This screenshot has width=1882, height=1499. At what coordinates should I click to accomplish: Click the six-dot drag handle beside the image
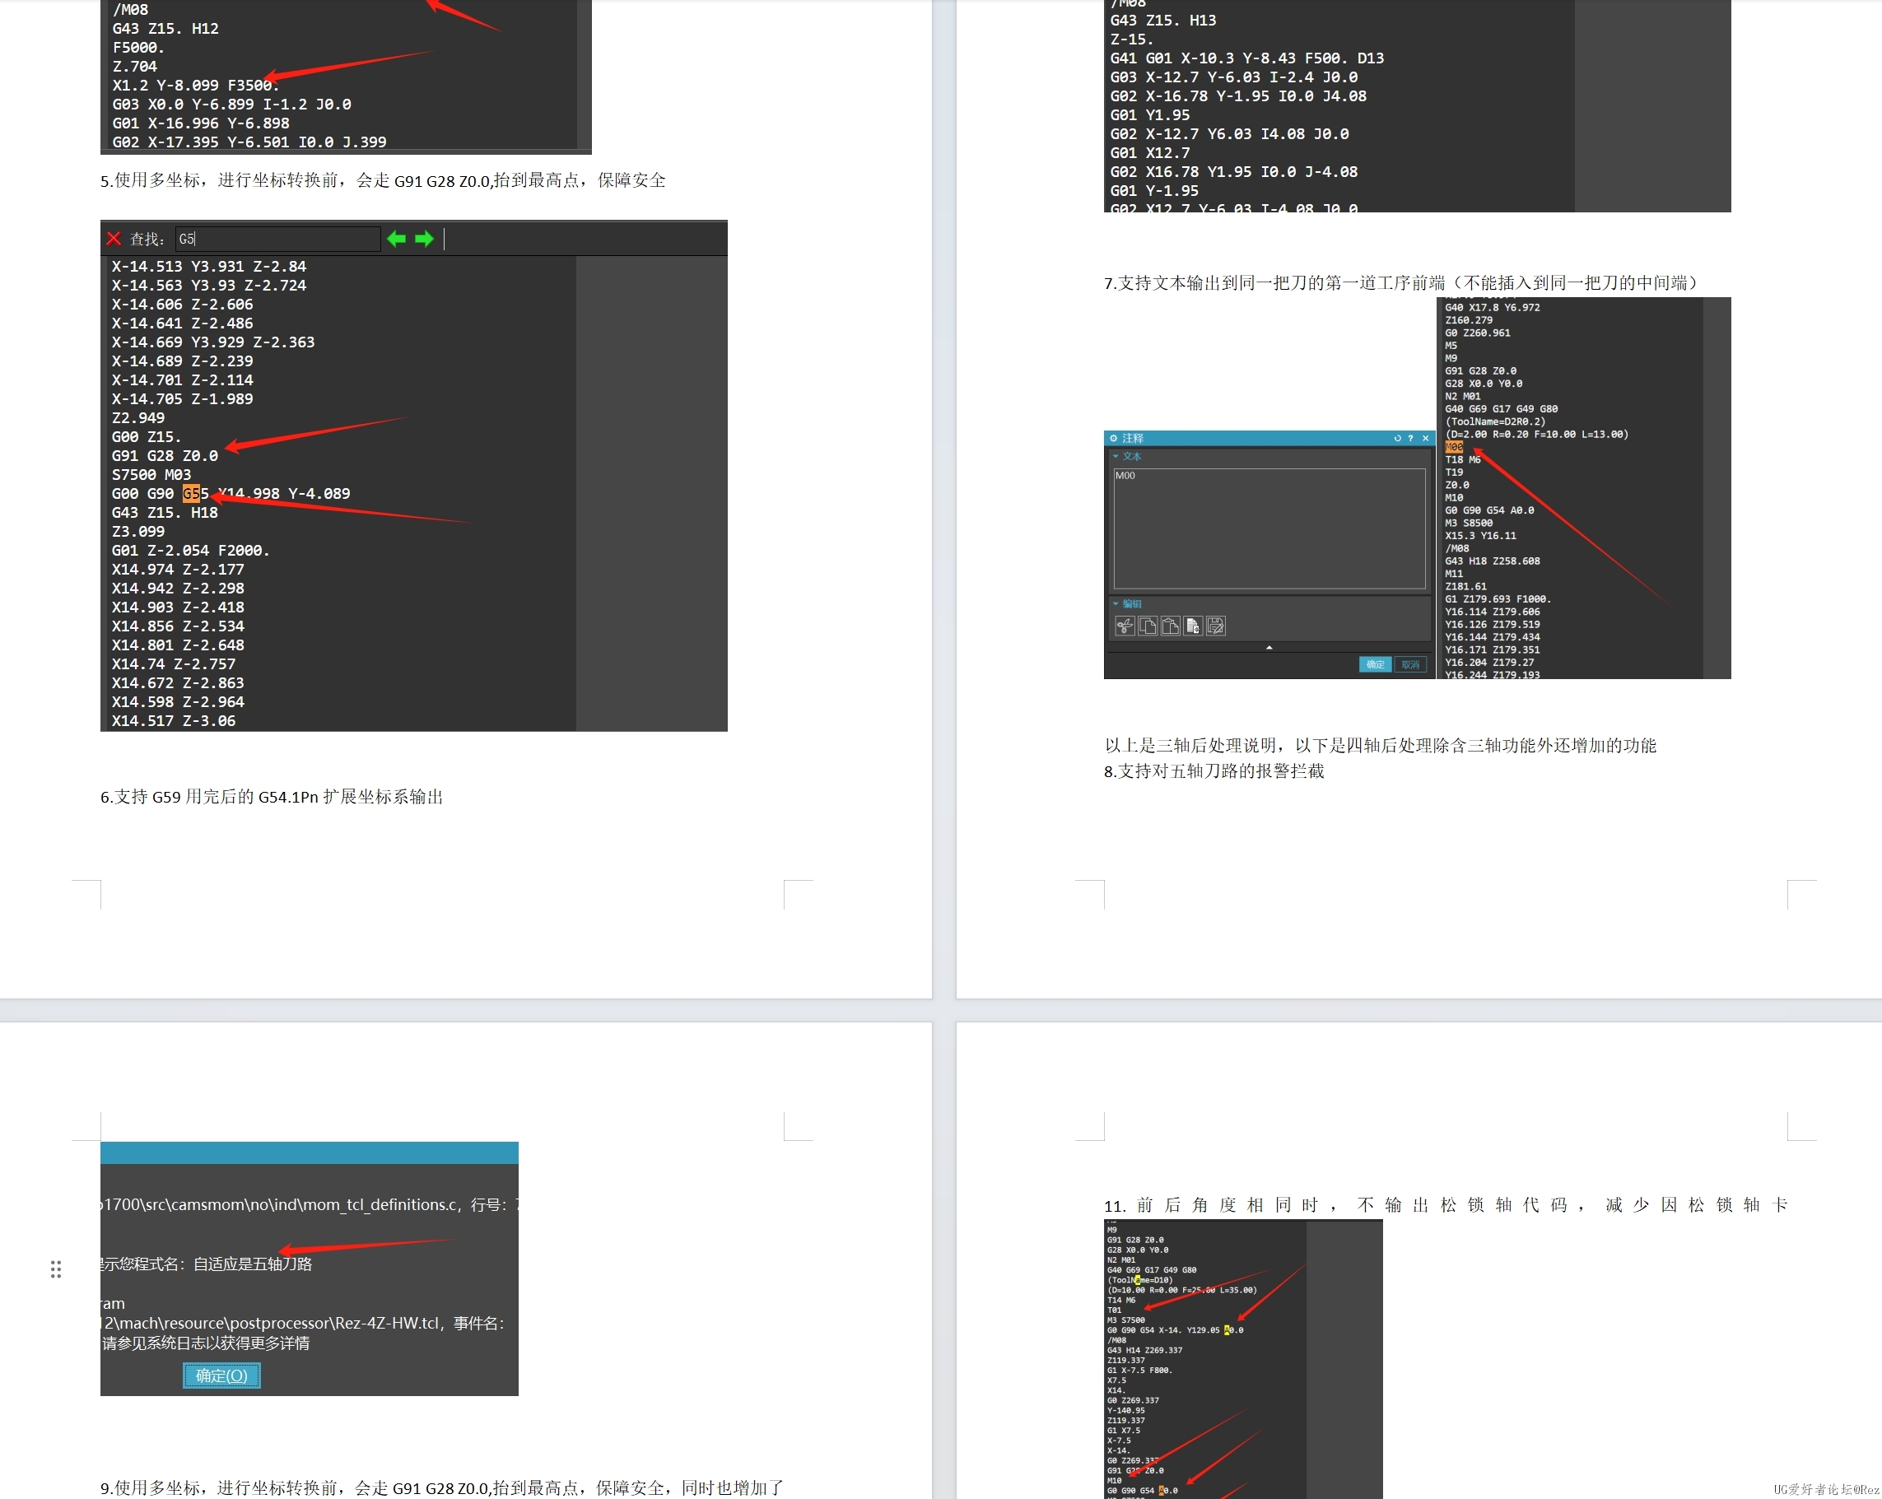tap(56, 1269)
